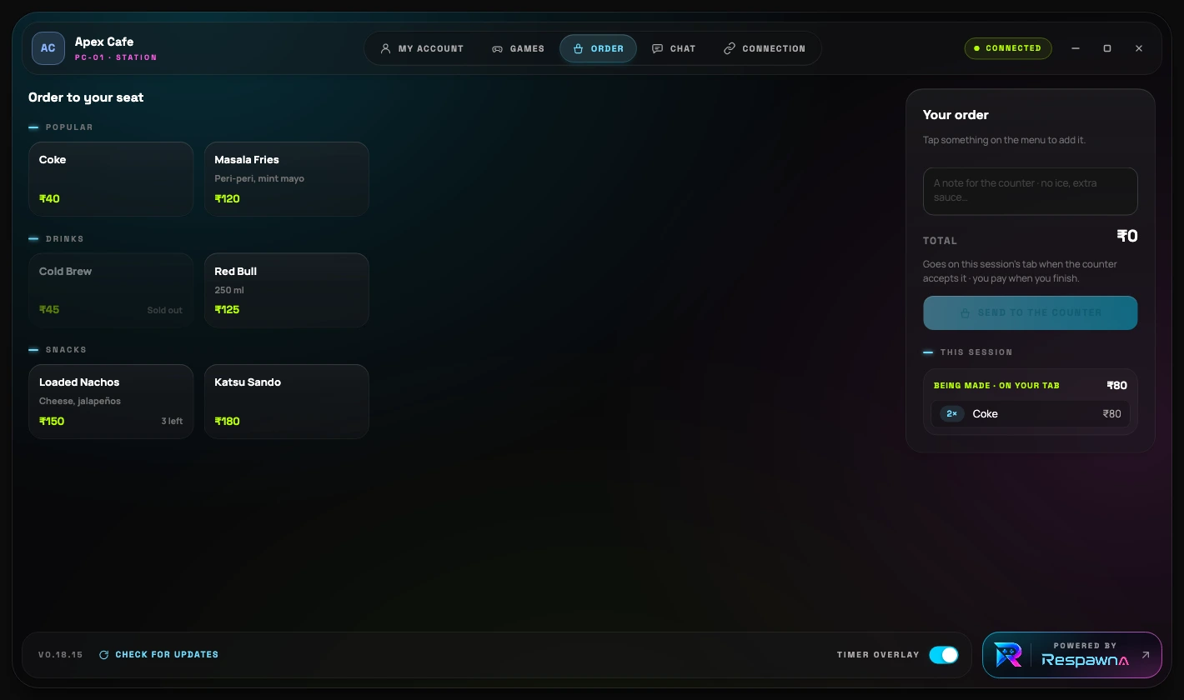Viewport: 1184px width, 700px height.
Task: Add Loaded Nachos to the order
Action: pyautogui.click(x=111, y=402)
